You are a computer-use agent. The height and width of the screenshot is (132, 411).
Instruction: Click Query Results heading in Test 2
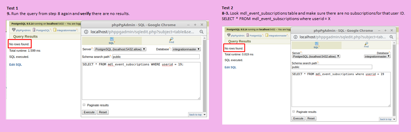(x=240, y=41)
